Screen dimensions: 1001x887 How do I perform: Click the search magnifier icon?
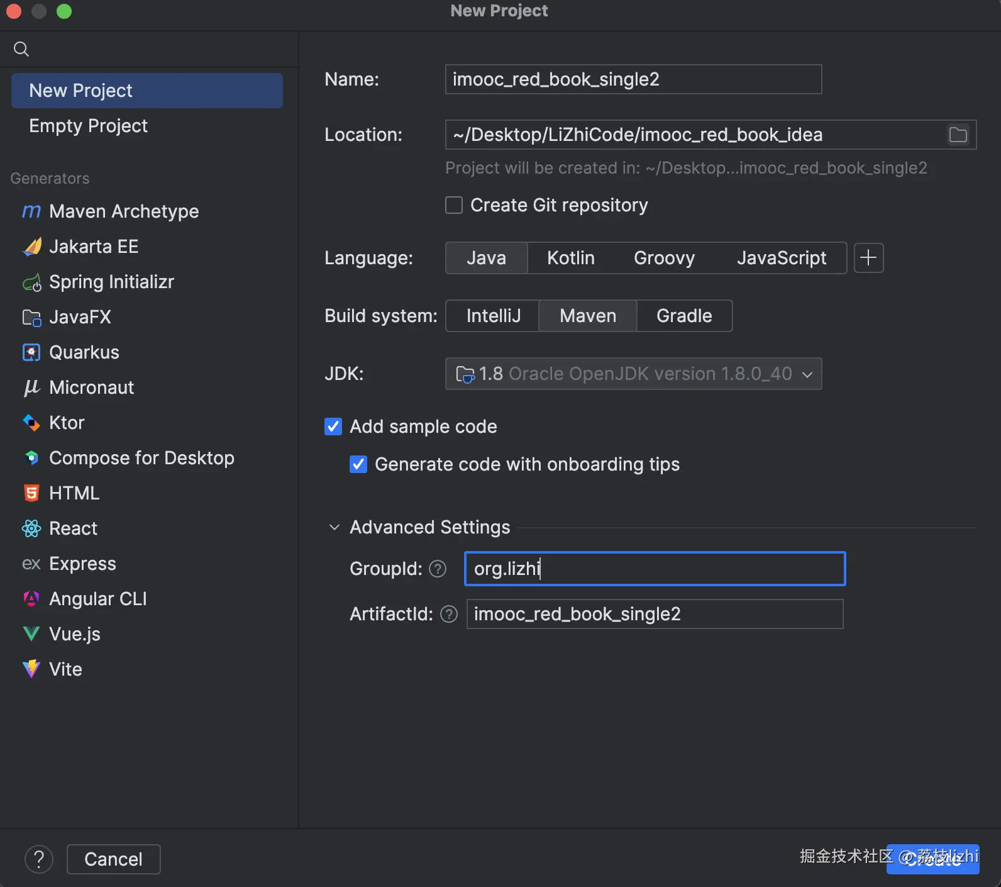tap(21, 49)
